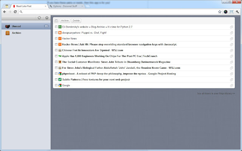Check the Subtle Patterns item checkbox
This screenshot has width=242, height=151.
pyautogui.click(x=56, y=79)
